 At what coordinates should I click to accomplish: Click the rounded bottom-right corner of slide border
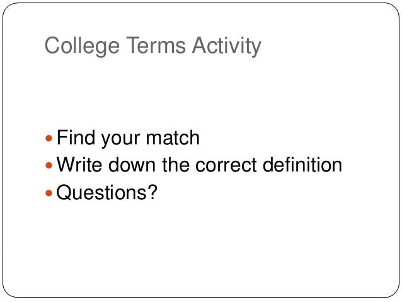click(391, 291)
